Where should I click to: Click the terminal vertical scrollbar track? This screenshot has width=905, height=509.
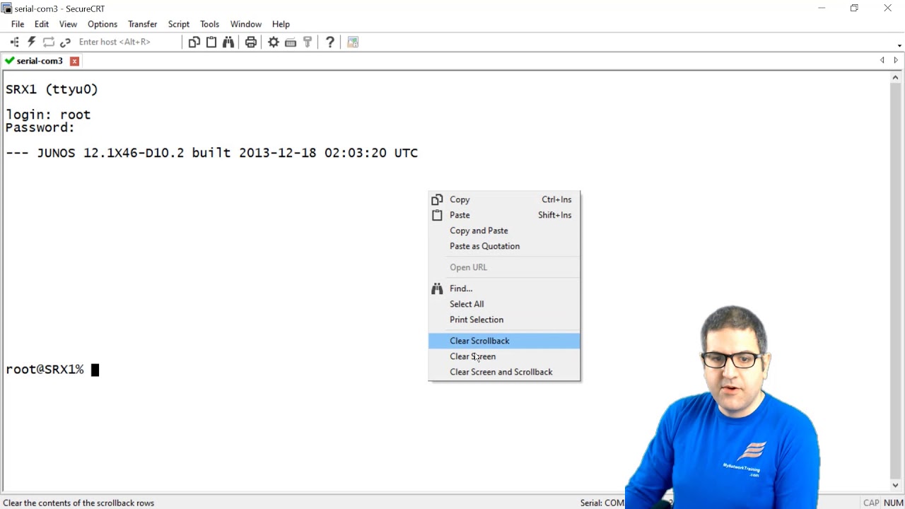pyautogui.click(x=896, y=283)
